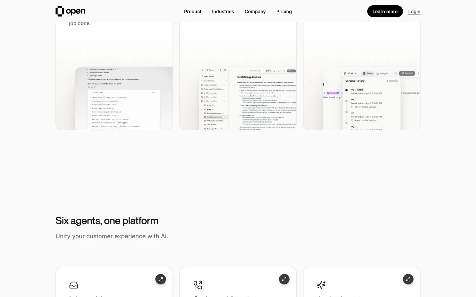
Task: Expand the card with the sparkle icon
Action: 408,279
